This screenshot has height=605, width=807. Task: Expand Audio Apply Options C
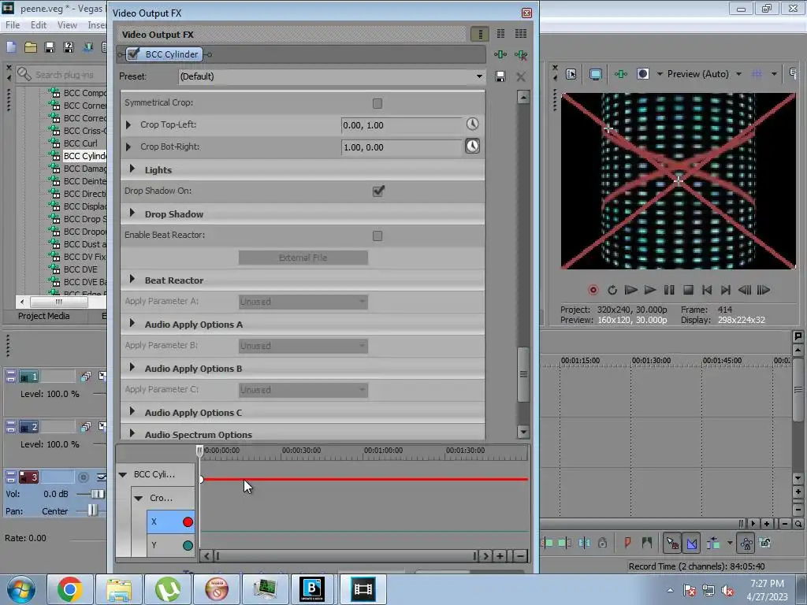click(x=132, y=411)
